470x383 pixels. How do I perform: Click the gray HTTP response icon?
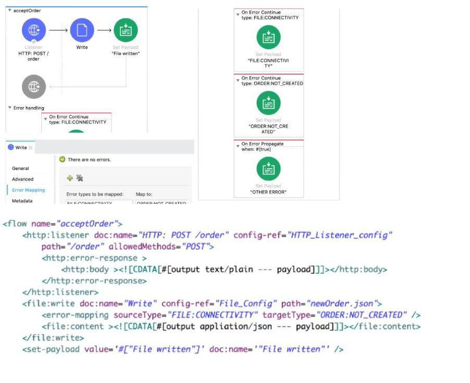pyautogui.click(x=34, y=86)
